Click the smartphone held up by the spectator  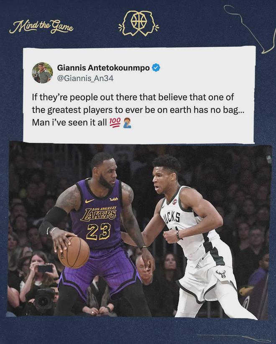(x=45, y=268)
